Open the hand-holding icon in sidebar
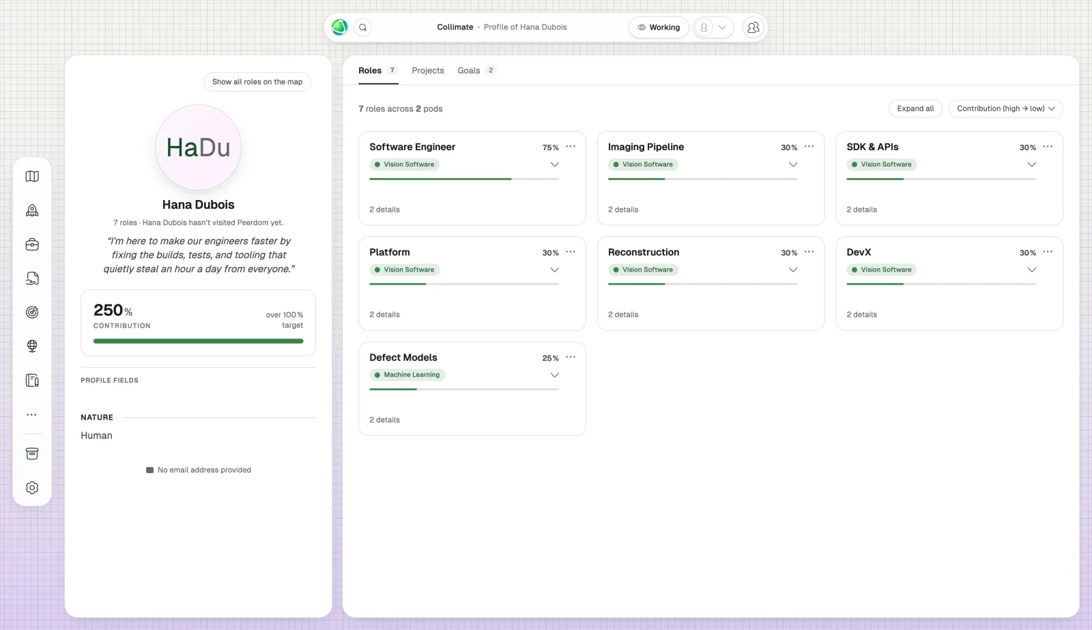The image size is (1092, 630). [32, 278]
